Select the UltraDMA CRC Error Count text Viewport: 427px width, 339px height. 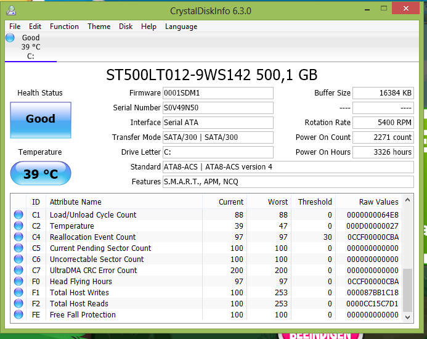tap(94, 271)
